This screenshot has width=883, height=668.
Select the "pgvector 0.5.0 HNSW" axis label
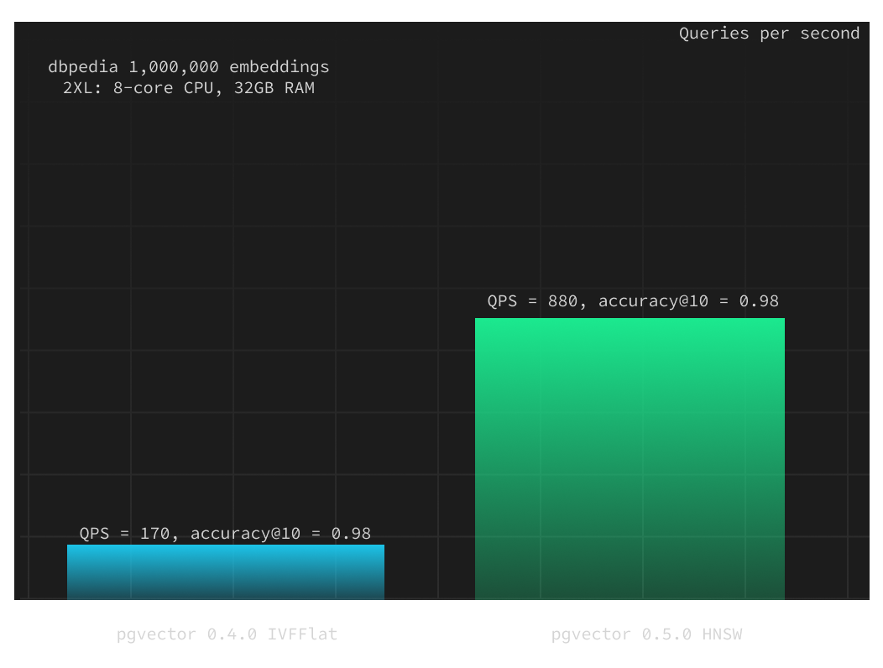click(x=646, y=634)
